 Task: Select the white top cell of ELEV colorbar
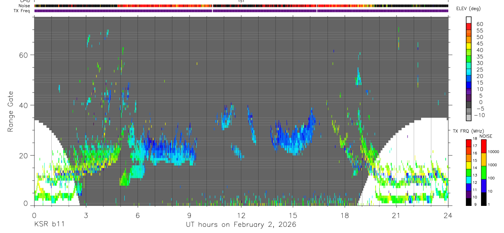tap(469, 20)
